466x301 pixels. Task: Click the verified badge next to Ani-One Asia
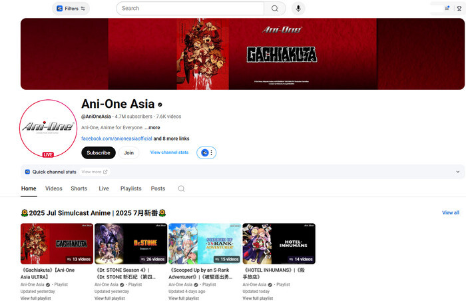click(160, 105)
